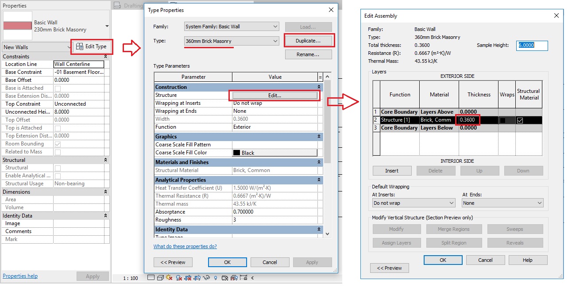Toggle the Wraps checkbox for Structure layer
This screenshot has height=291, width=572.
502,120
